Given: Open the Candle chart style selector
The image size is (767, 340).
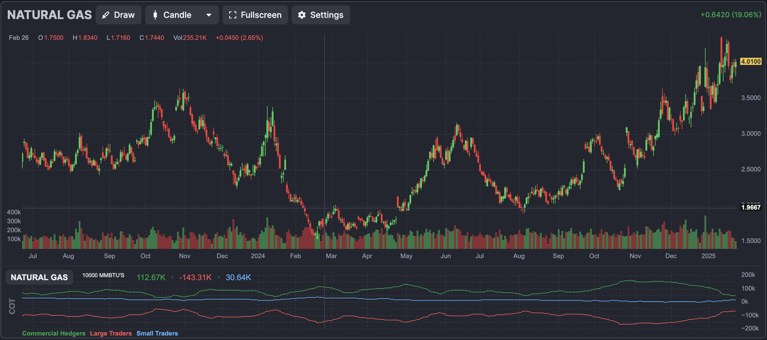Looking at the screenshot, I should (x=177, y=15).
